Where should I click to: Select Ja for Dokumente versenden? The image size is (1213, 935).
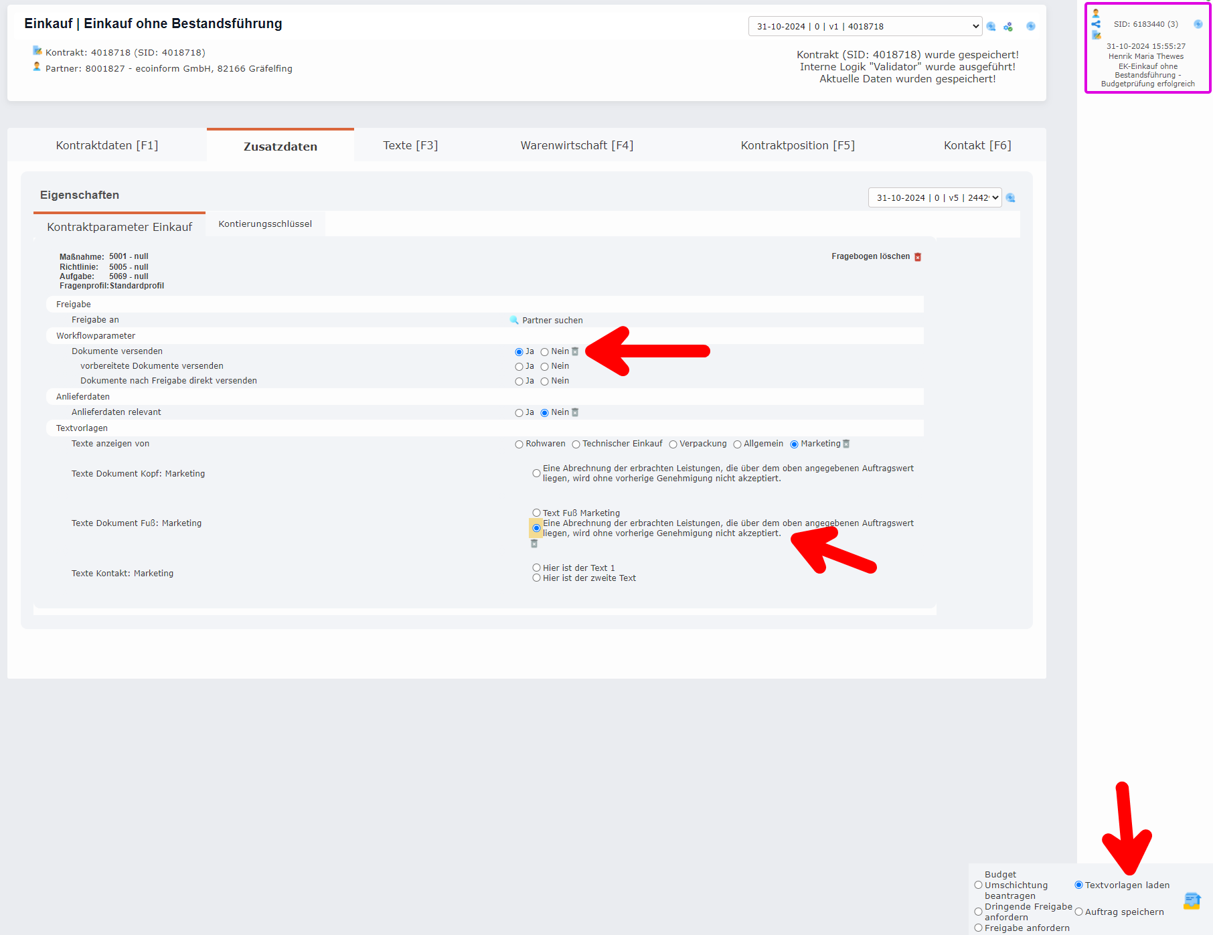coord(519,351)
